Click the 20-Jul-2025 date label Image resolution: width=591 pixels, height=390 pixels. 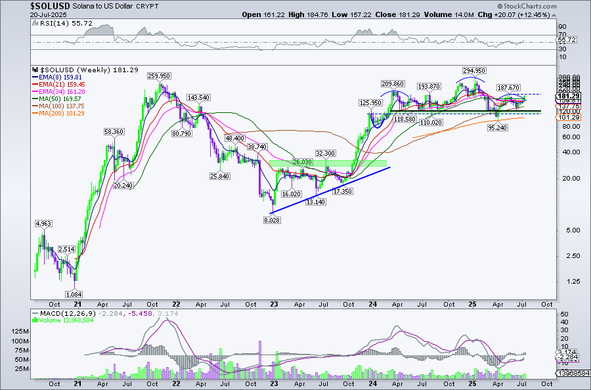pos(49,15)
